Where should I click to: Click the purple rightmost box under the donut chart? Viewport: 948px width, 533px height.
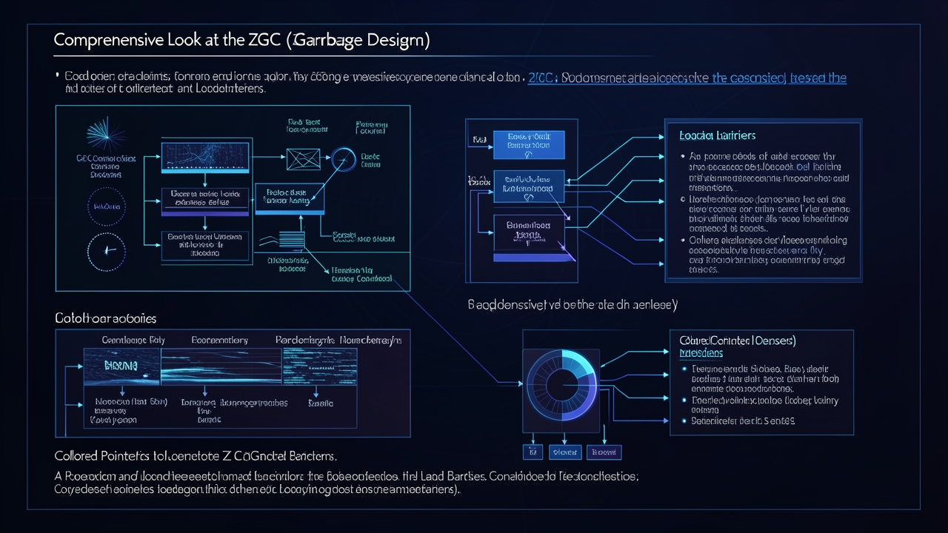604,452
